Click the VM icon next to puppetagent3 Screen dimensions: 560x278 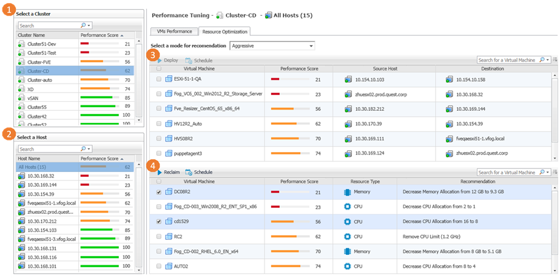169,153
